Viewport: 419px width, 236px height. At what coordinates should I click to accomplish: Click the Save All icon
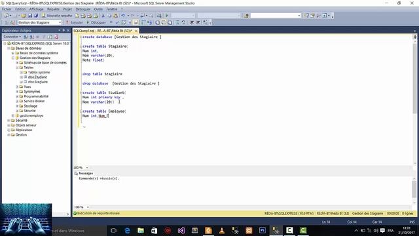tap(36, 16)
